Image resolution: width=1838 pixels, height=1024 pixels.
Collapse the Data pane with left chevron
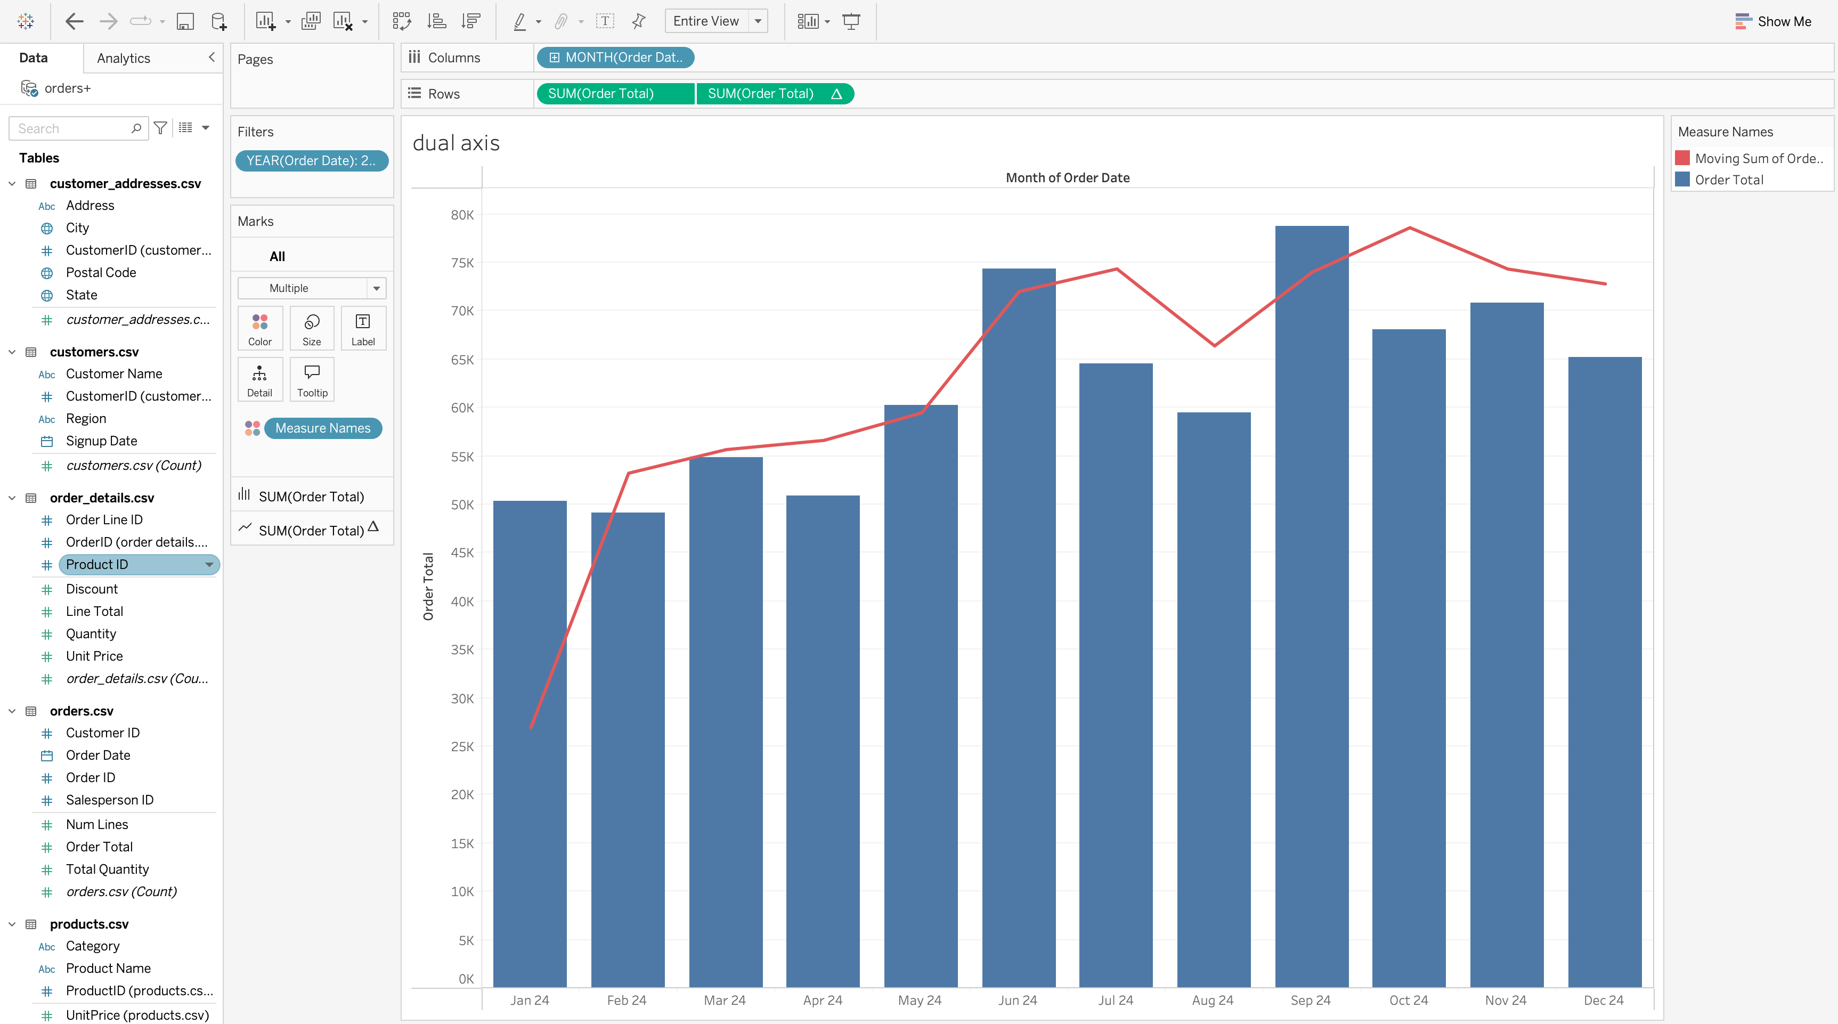[x=211, y=57]
